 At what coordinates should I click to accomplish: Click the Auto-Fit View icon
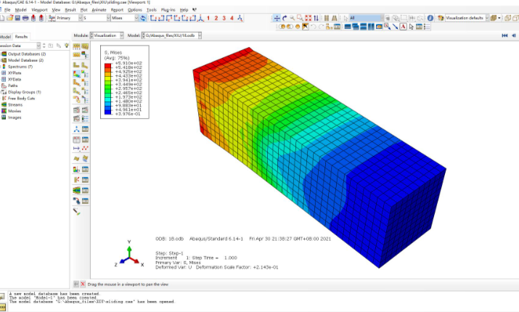pos(309,17)
